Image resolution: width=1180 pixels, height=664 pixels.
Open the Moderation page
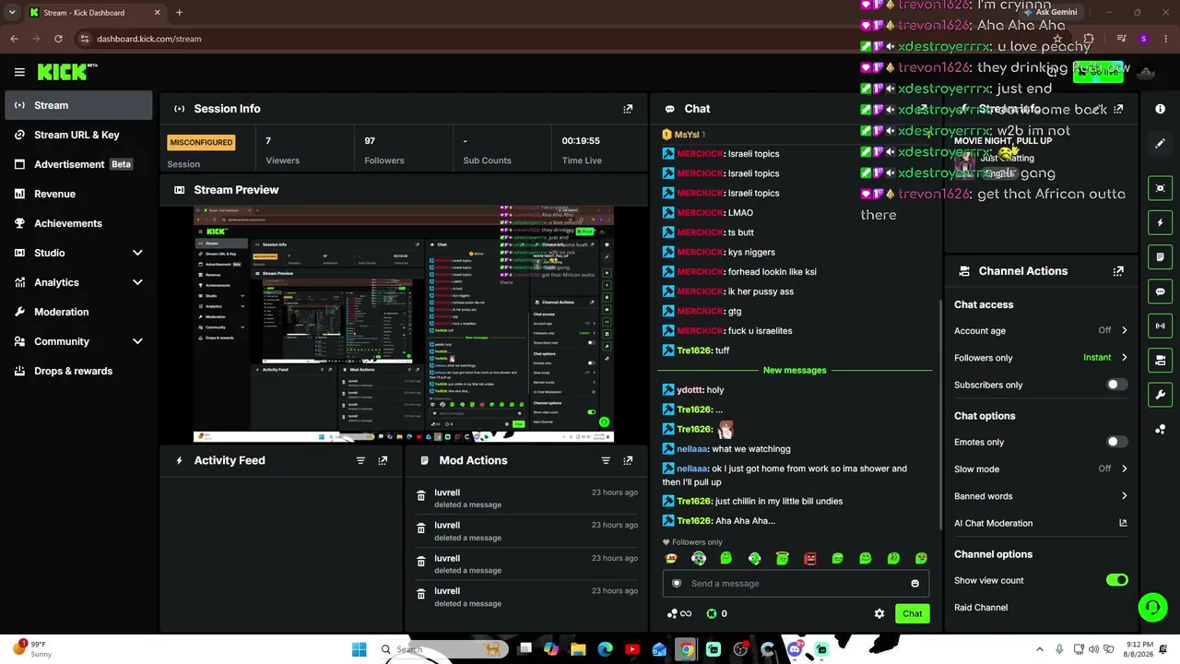pos(78,312)
